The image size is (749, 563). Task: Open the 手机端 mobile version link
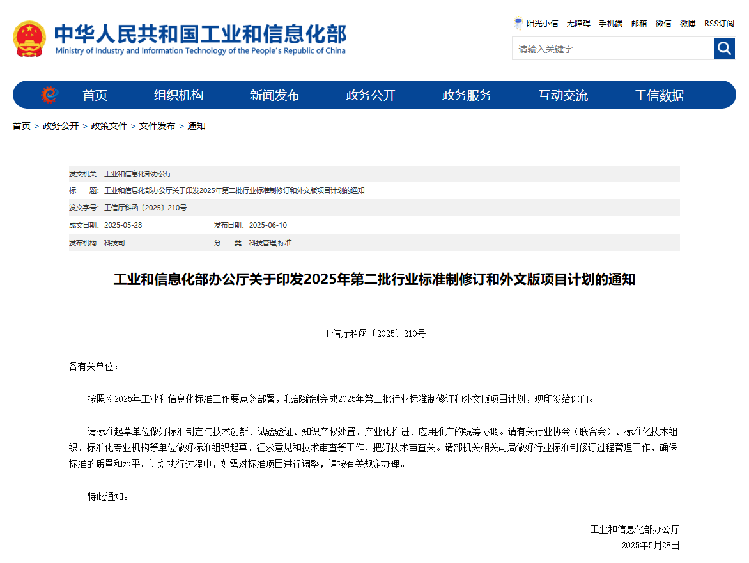[x=610, y=24]
